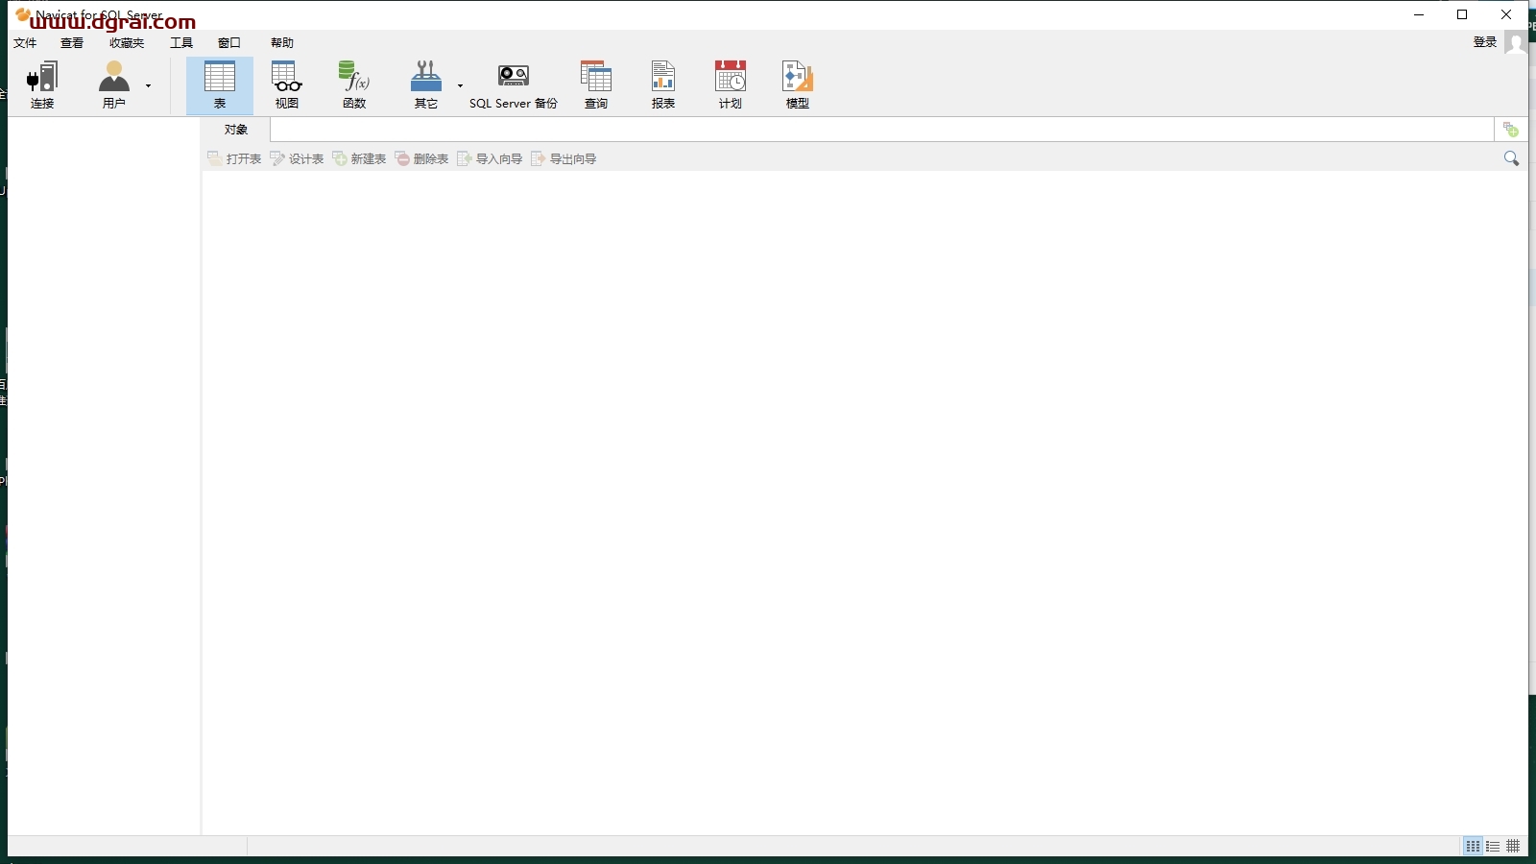The image size is (1536, 864).
Task: Close the Navicat window
Action: [1506, 14]
